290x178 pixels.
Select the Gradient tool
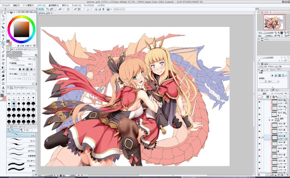point(3,76)
